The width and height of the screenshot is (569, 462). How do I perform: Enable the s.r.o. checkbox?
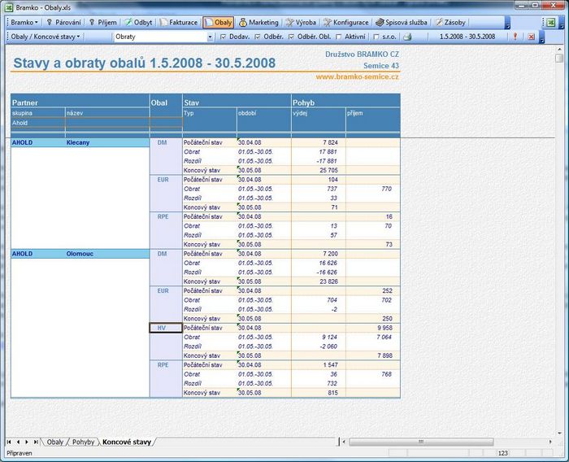376,37
